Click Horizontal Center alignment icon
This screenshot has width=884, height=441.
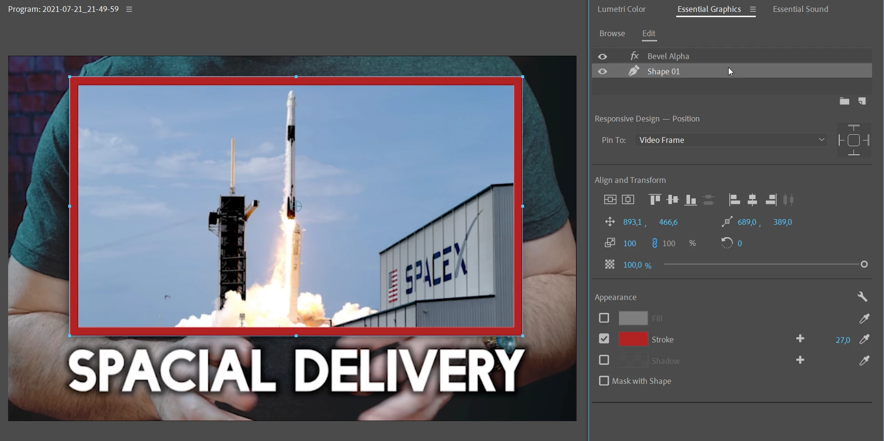[x=628, y=200]
